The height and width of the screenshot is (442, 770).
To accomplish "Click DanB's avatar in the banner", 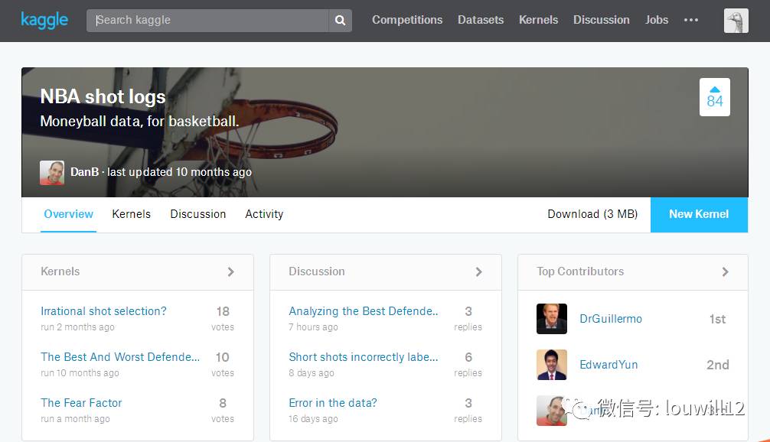I will pos(52,172).
